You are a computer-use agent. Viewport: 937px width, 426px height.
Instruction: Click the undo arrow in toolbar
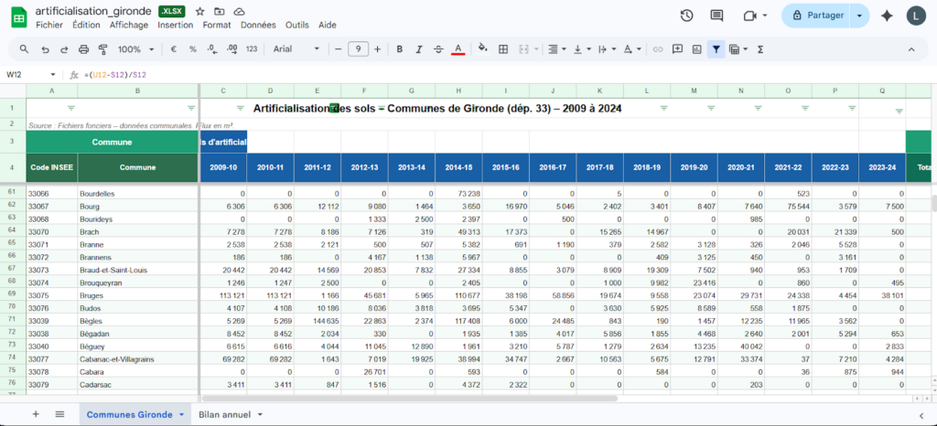pyautogui.click(x=45, y=49)
